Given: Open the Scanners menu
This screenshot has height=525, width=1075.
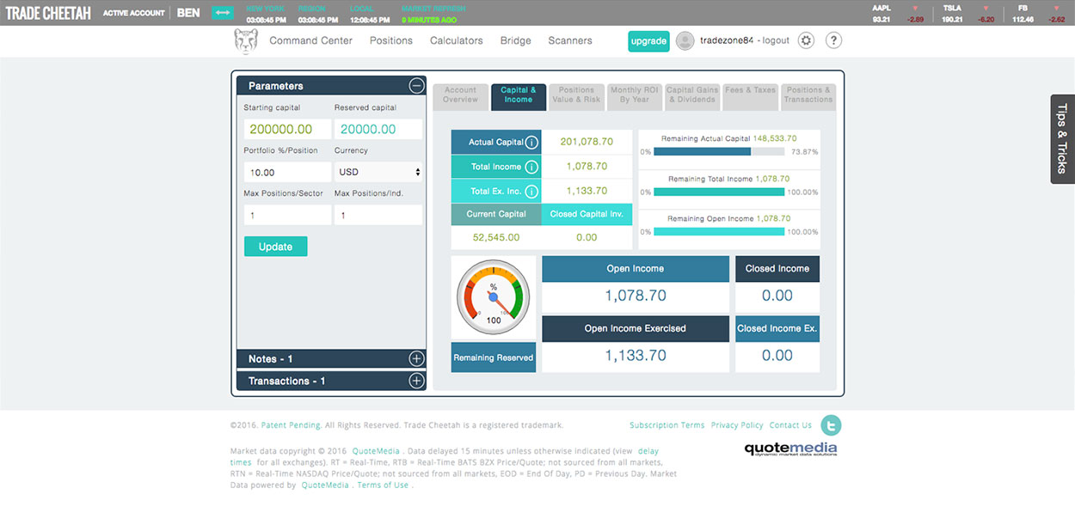Looking at the screenshot, I should [569, 40].
